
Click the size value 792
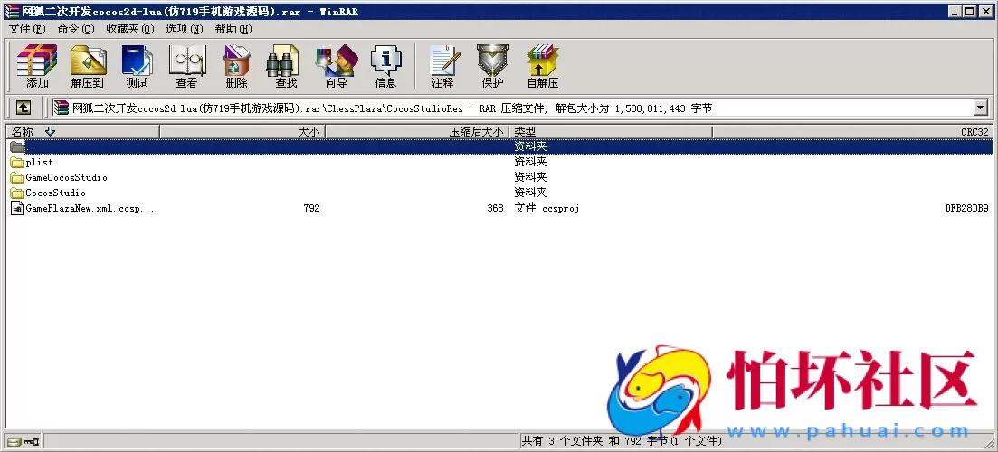pos(311,209)
